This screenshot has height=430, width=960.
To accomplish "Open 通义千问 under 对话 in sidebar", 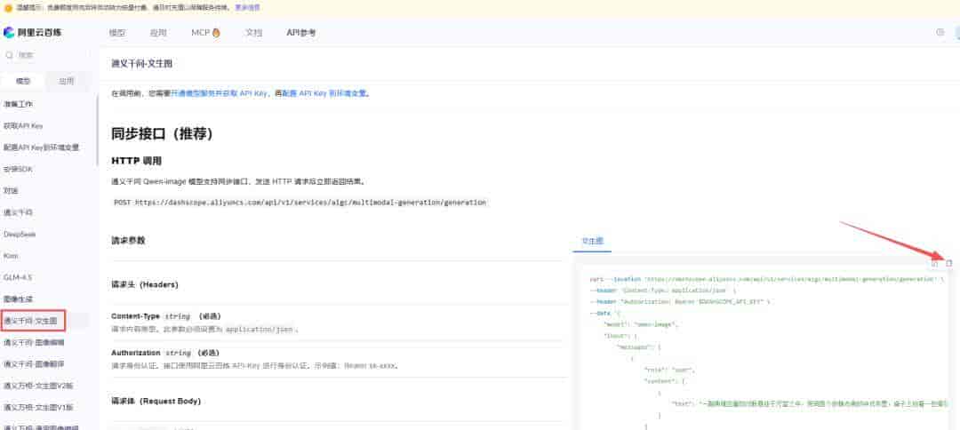I will (x=19, y=212).
